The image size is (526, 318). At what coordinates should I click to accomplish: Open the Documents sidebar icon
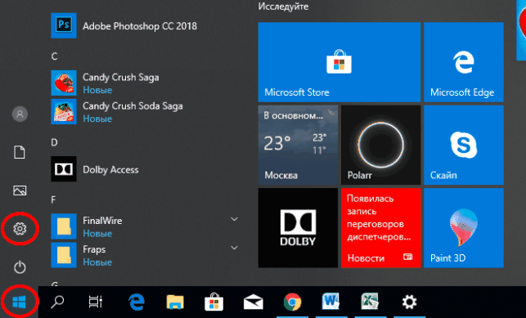(x=20, y=152)
